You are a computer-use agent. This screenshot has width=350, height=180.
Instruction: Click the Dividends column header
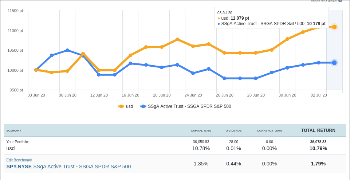pos(233,130)
